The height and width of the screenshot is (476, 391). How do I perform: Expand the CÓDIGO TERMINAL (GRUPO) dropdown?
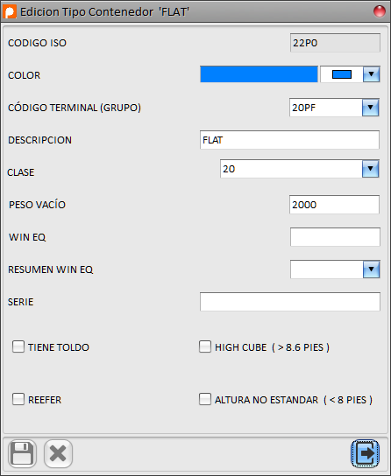[x=370, y=108]
